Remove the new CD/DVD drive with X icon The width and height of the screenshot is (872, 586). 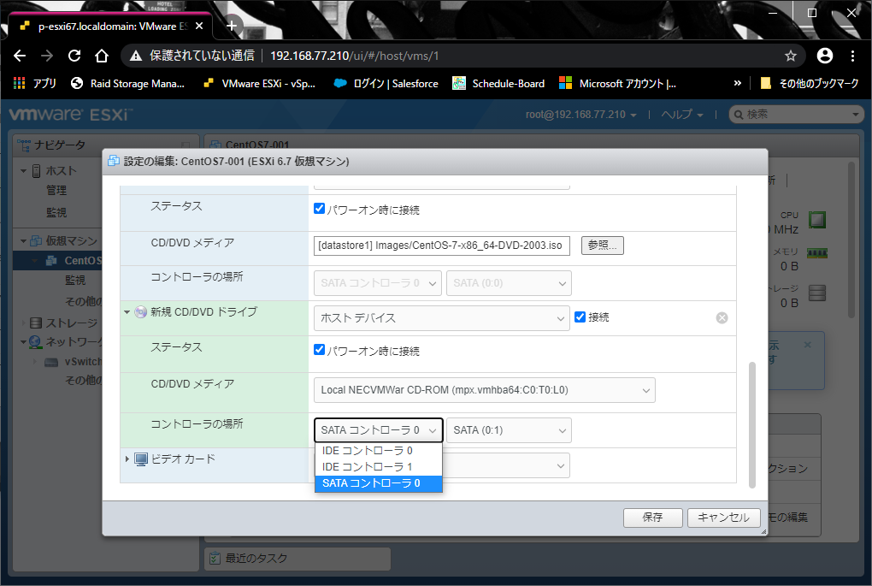point(722,317)
